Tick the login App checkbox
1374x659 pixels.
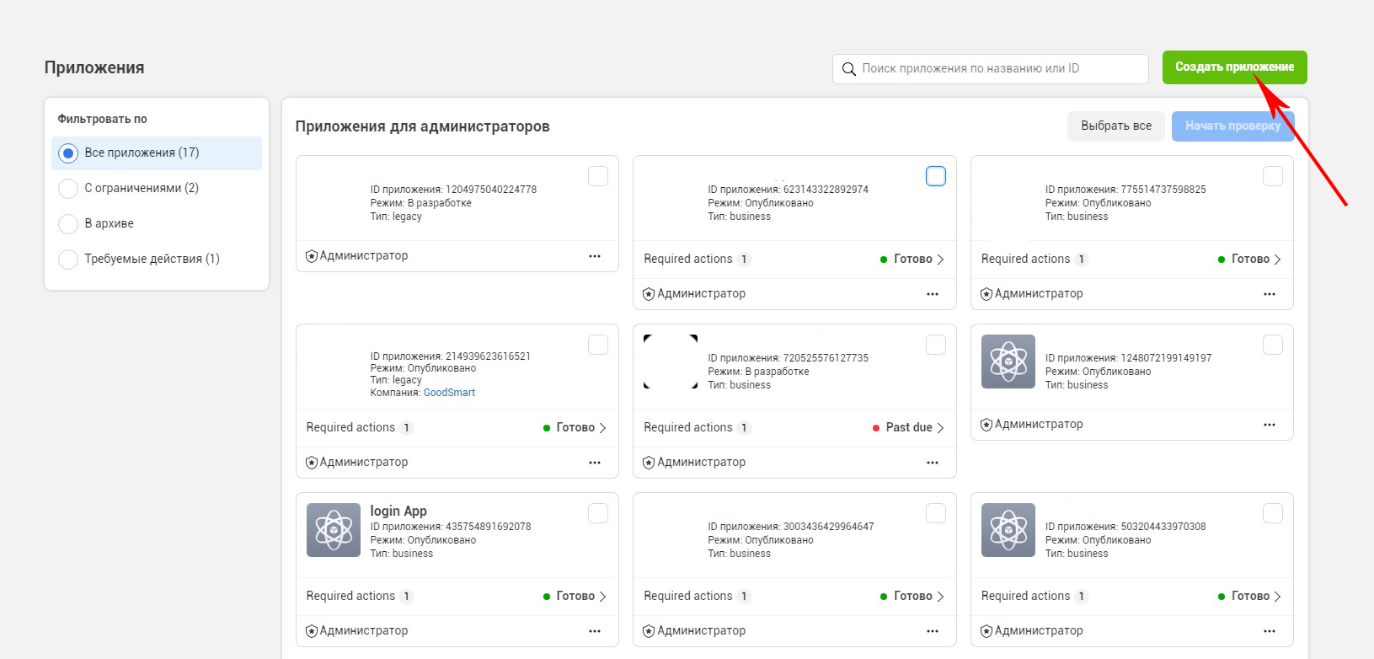point(598,513)
